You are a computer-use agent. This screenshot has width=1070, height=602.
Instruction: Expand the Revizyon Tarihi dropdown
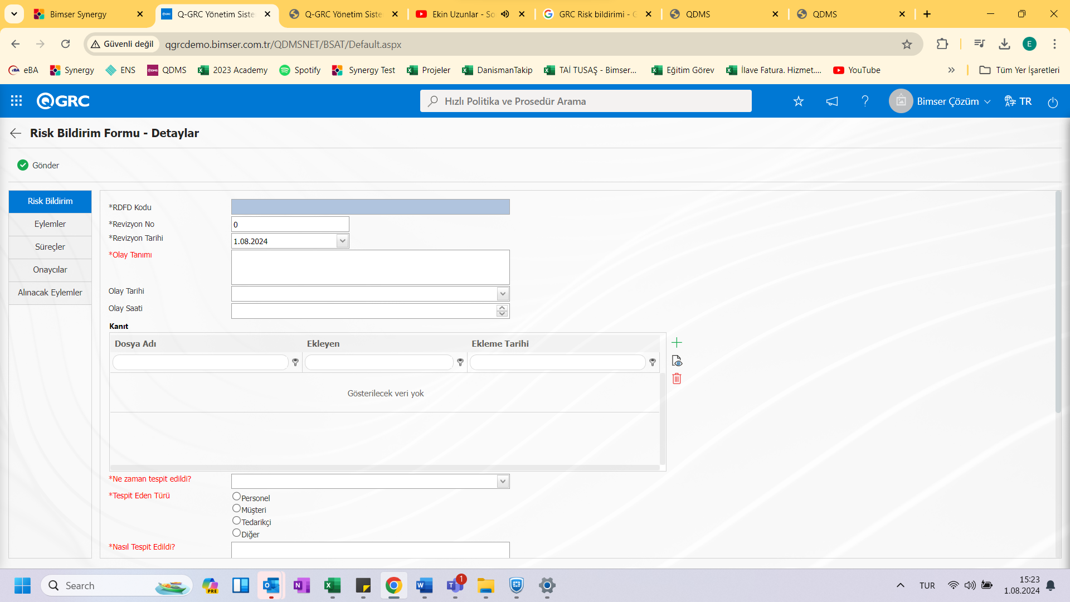342,240
